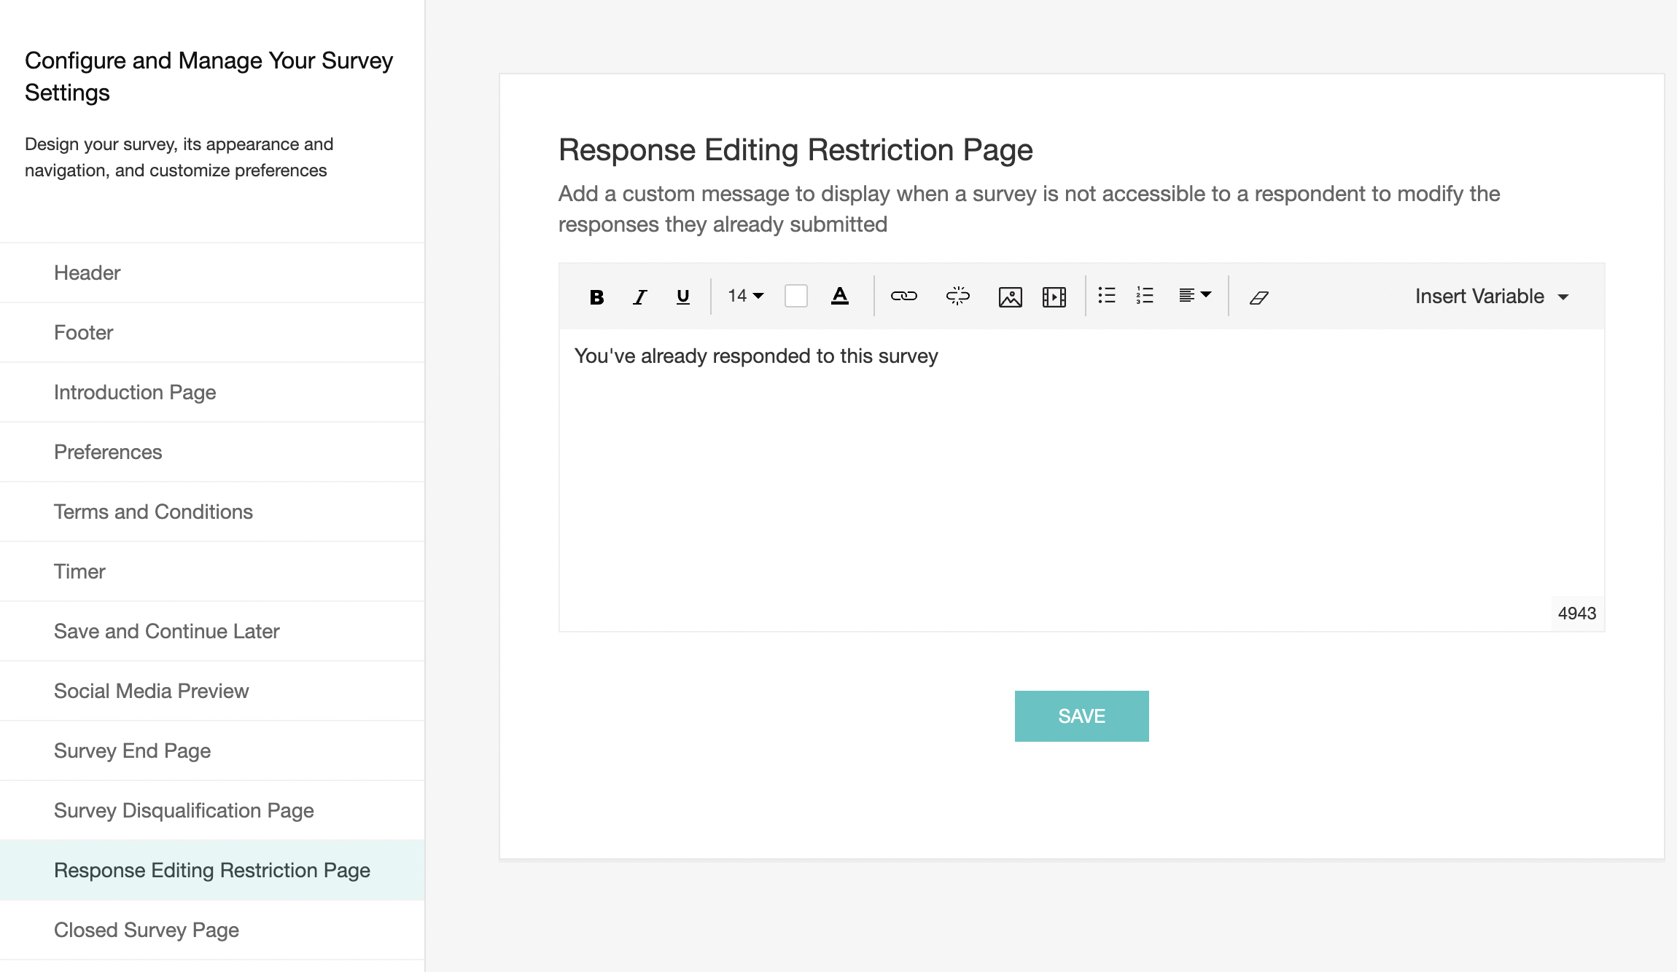Screen dimensions: 1677x972
Task: Click the insert link icon
Action: pyautogui.click(x=903, y=296)
